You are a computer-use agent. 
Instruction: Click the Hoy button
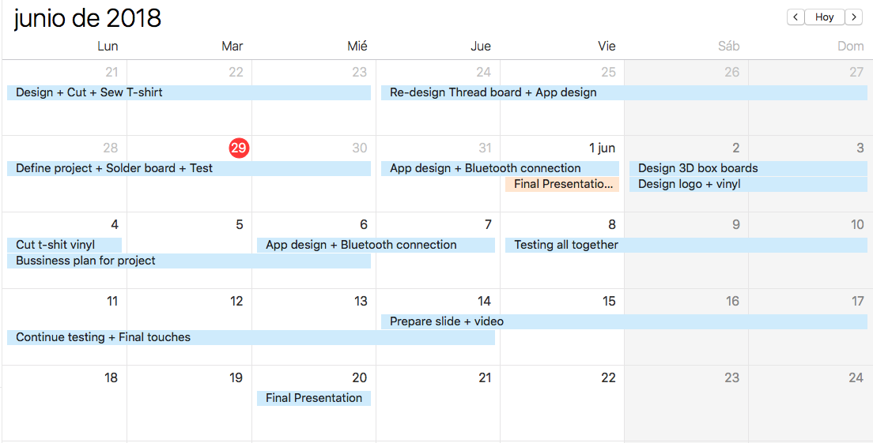point(824,17)
